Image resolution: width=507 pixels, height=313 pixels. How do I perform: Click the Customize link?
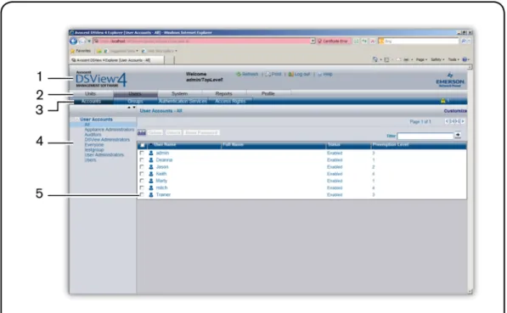pyautogui.click(x=455, y=111)
